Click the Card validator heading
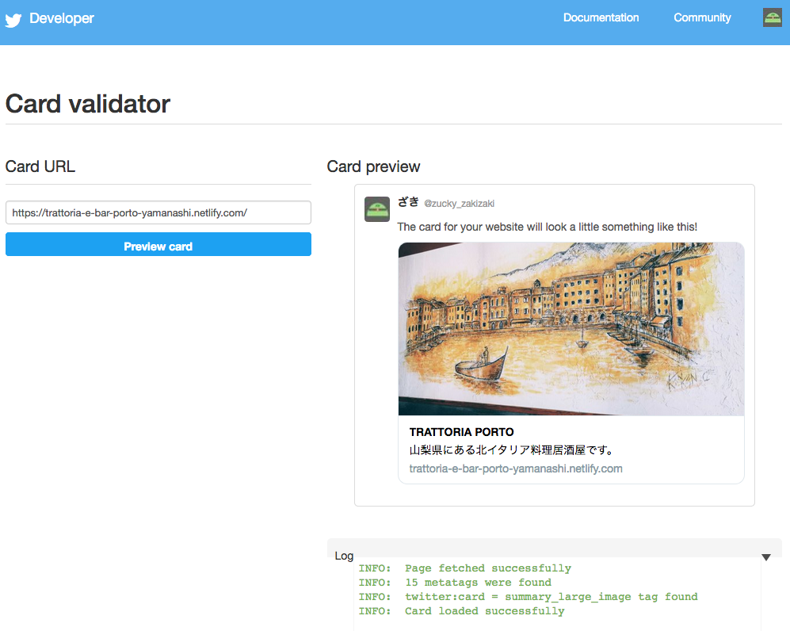 [88, 104]
